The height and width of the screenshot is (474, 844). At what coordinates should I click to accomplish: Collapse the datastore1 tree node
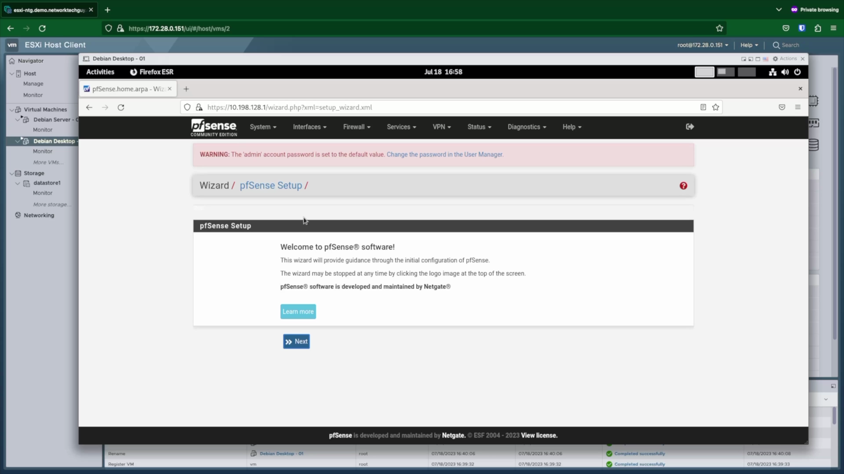point(18,183)
